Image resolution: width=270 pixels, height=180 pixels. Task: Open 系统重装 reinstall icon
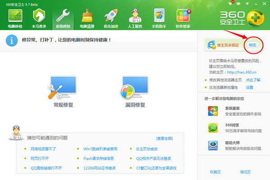click(213, 111)
